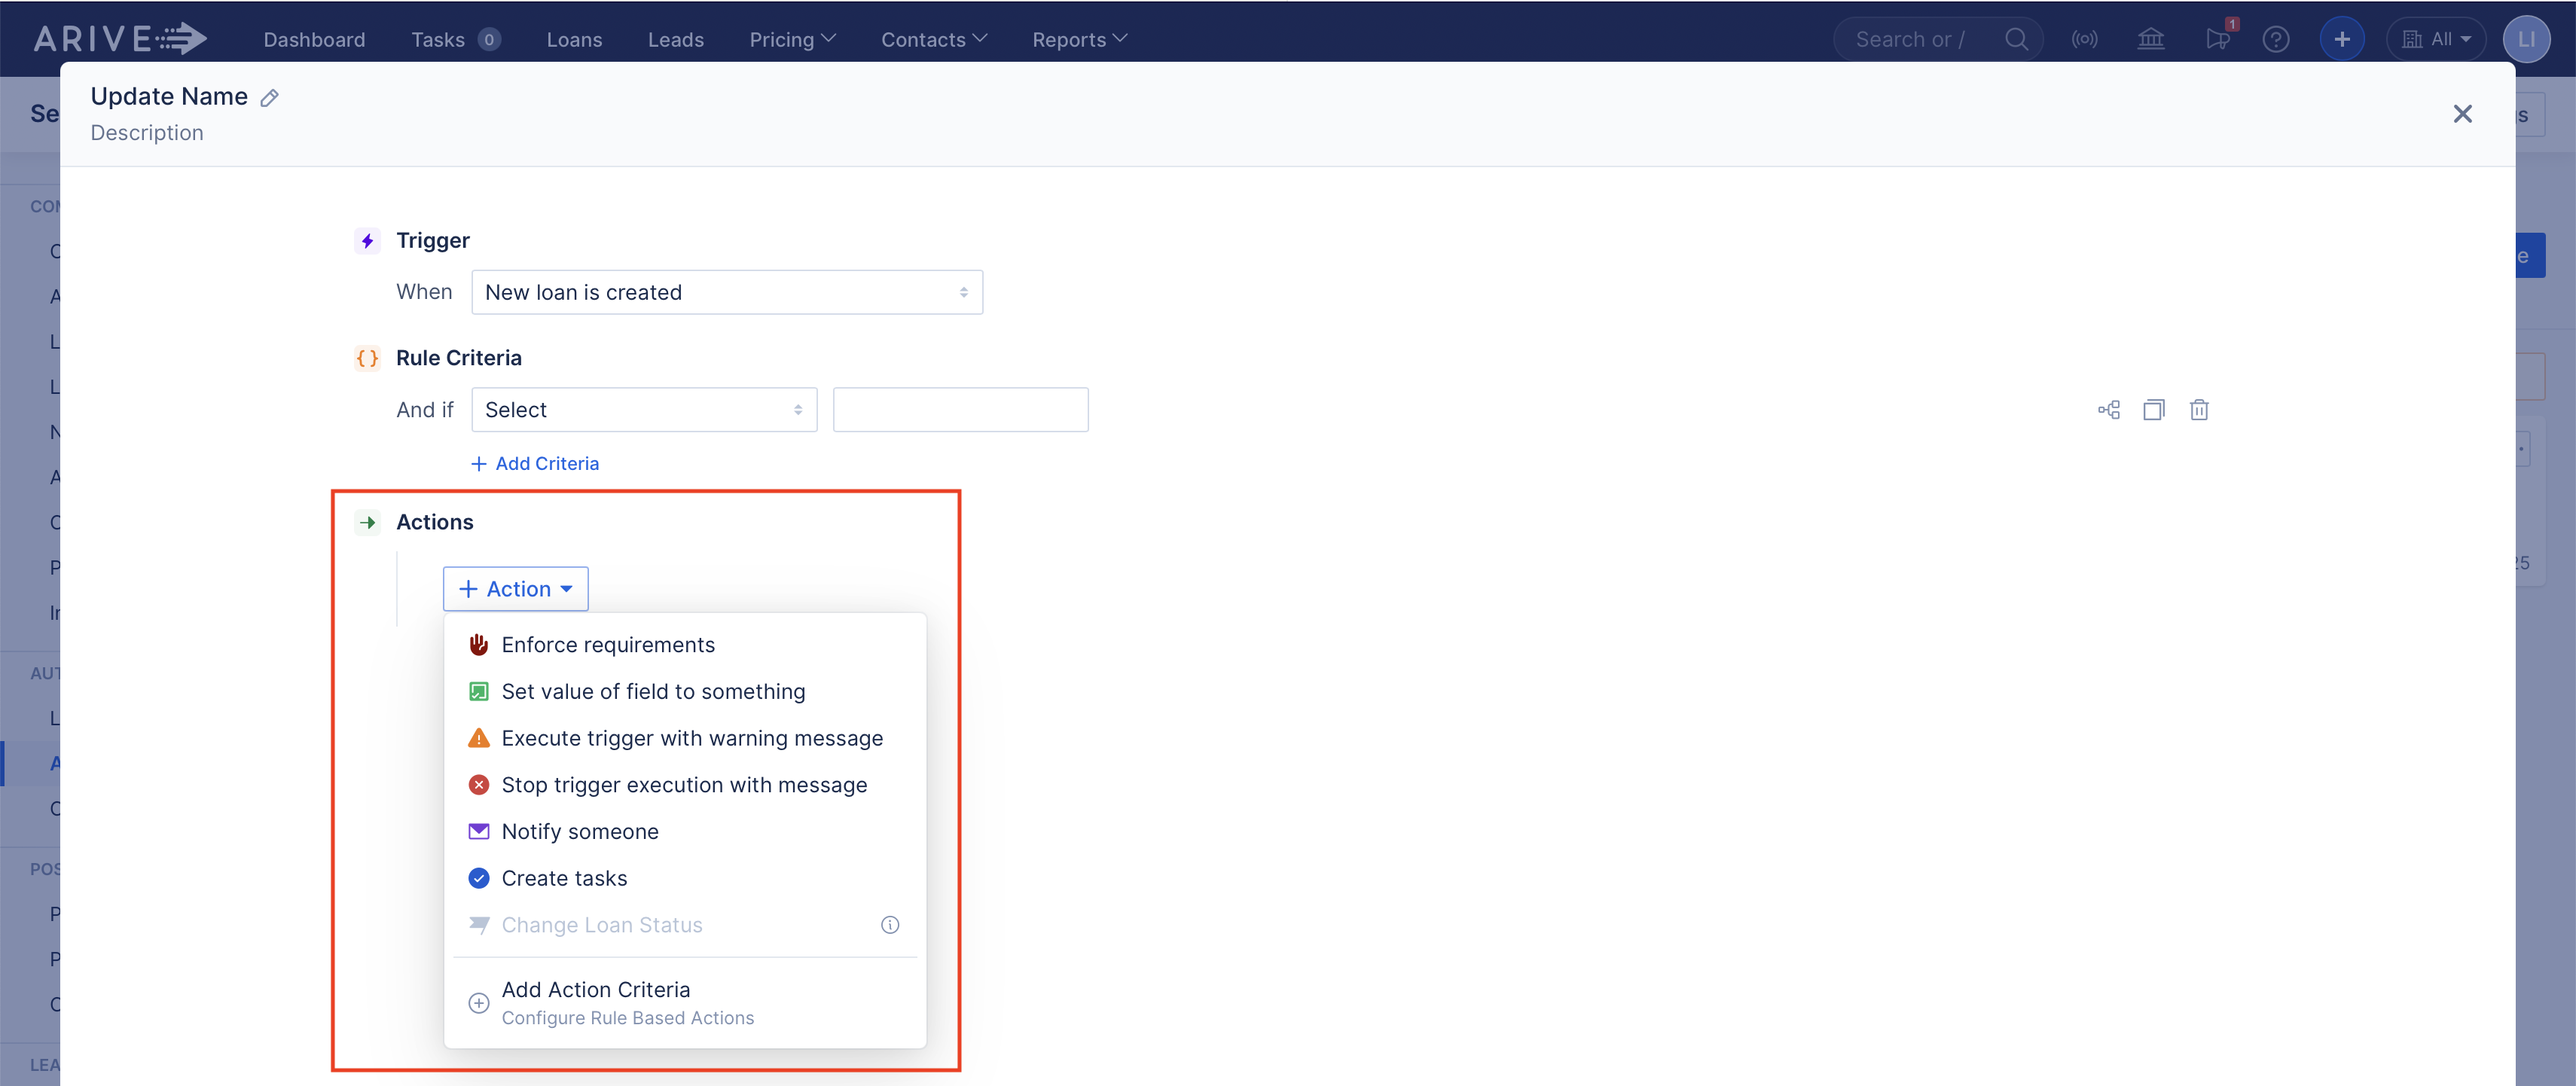This screenshot has width=2576, height=1086.
Task: Delete the rule criteria using the trash icon
Action: [x=2200, y=409]
